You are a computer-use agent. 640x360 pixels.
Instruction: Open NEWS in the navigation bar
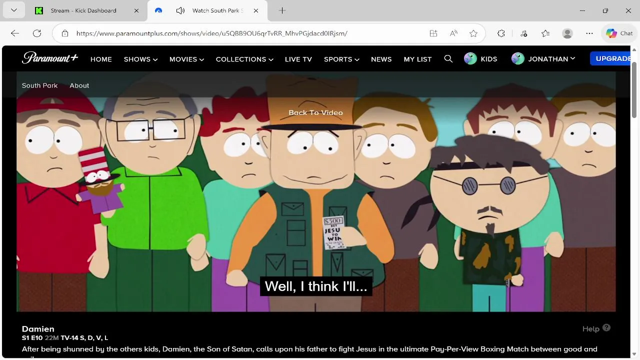[381, 59]
